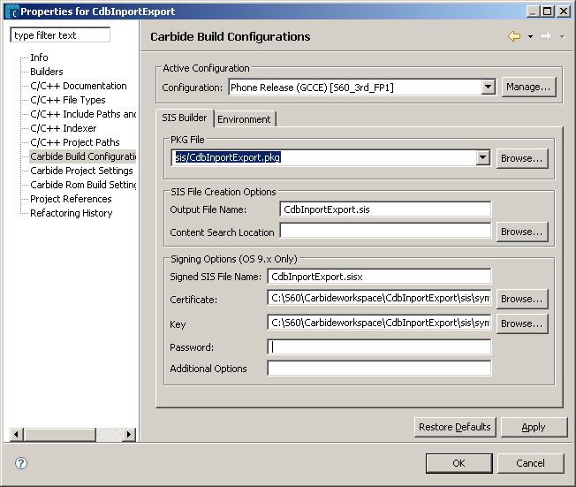Click the PKG File path text box
Screen dimensions: 576x487
coord(324,157)
